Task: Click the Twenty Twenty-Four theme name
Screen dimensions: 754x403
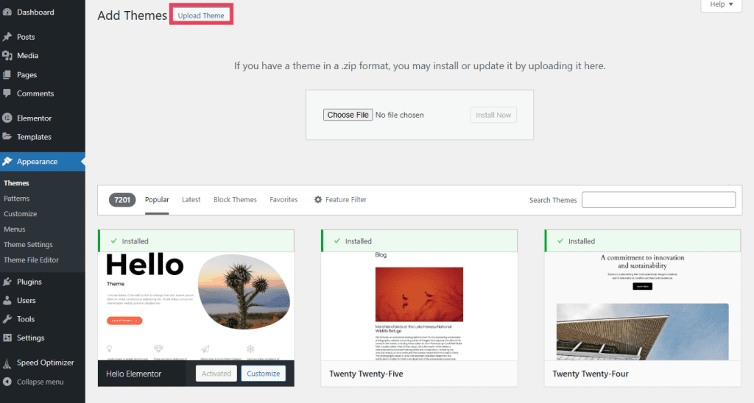Action: pos(591,374)
